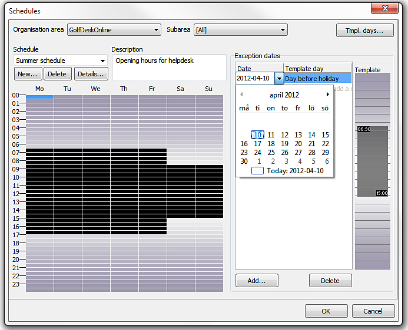
Task: Go to next month in calendar
Action: [328, 95]
